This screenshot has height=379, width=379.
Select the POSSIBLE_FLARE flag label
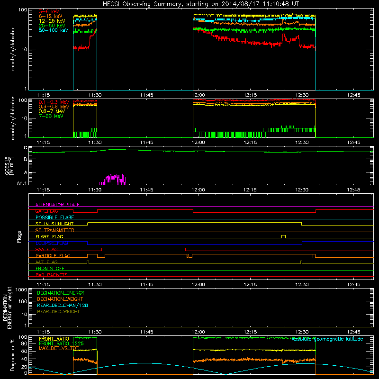tap(54, 217)
